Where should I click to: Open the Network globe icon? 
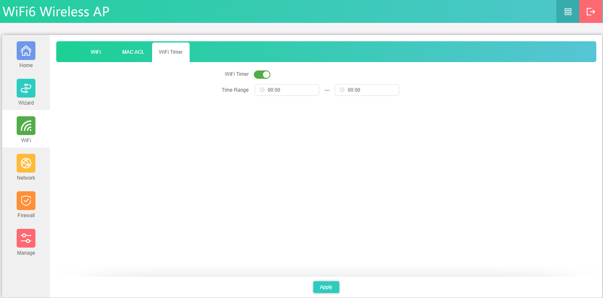[26, 163]
